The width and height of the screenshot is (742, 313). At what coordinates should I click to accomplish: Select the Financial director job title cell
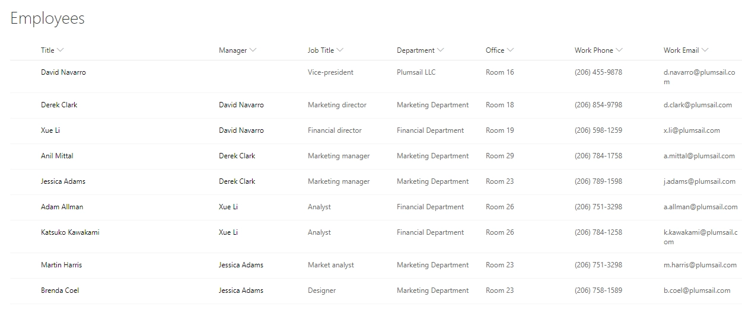point(335,130)
